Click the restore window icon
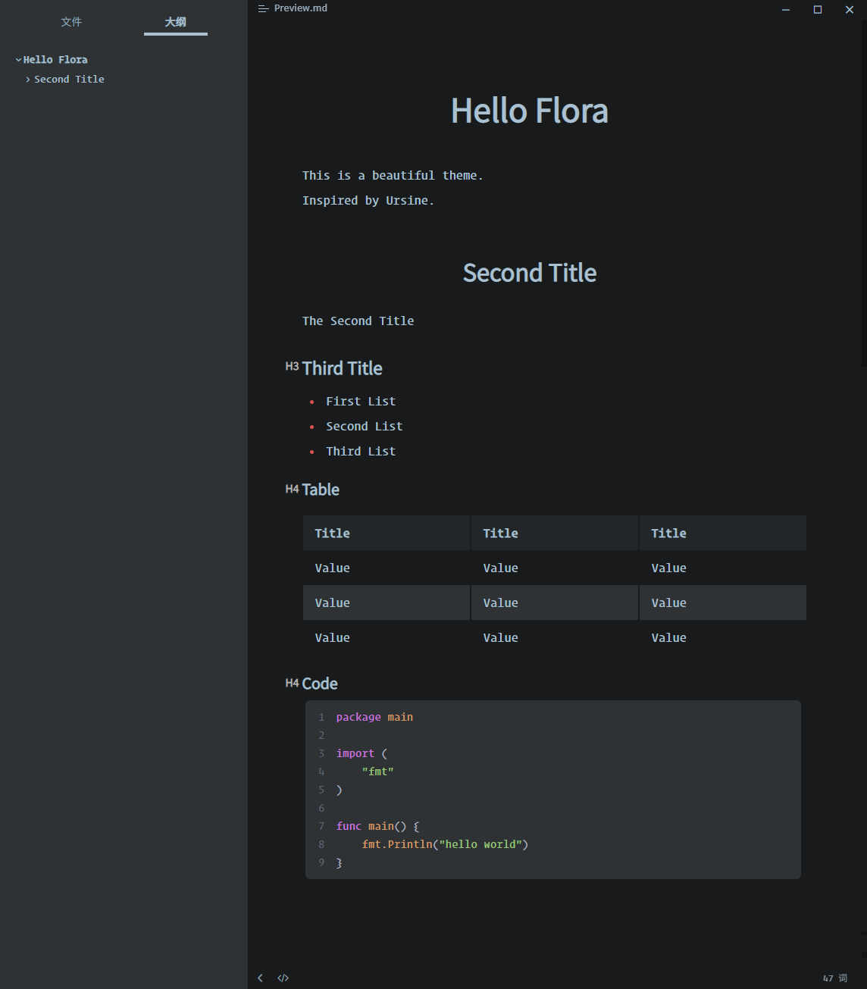 818,9
